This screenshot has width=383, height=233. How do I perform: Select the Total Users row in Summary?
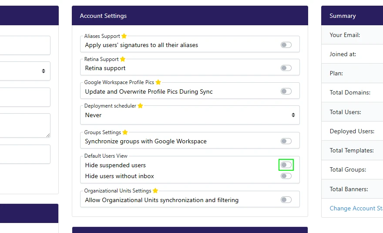(352, 112)
